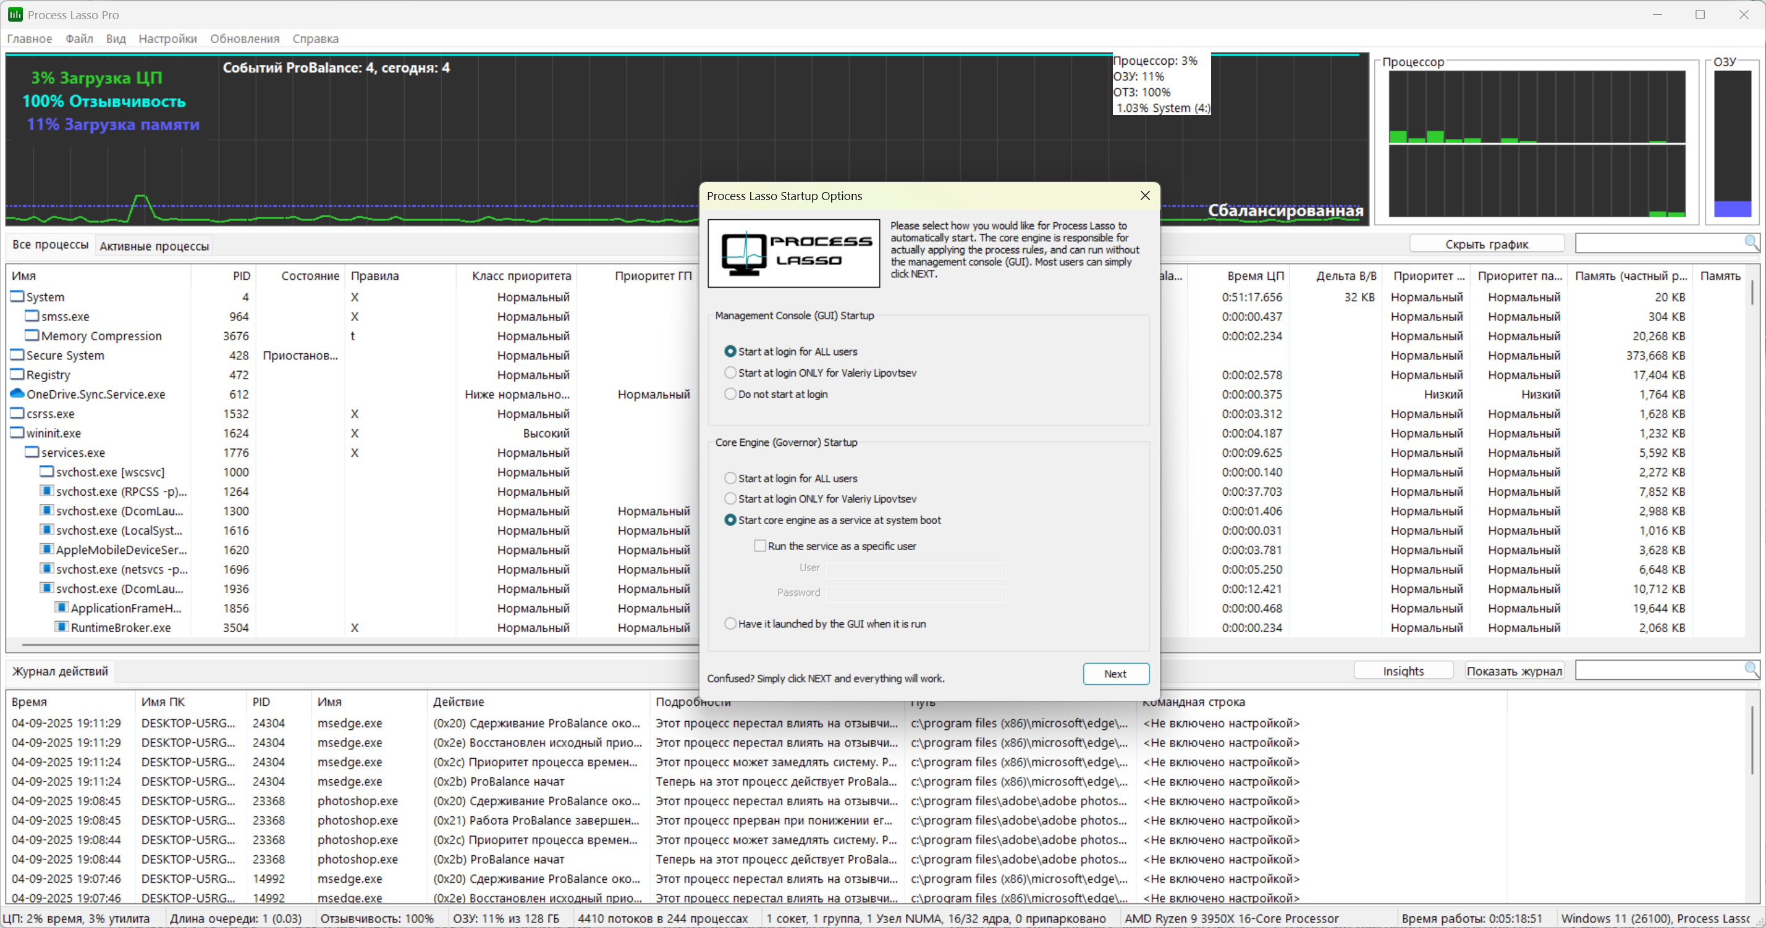
Task: Click the Next button in the Startup Options dialog
Action: (x=1115, y=673)
